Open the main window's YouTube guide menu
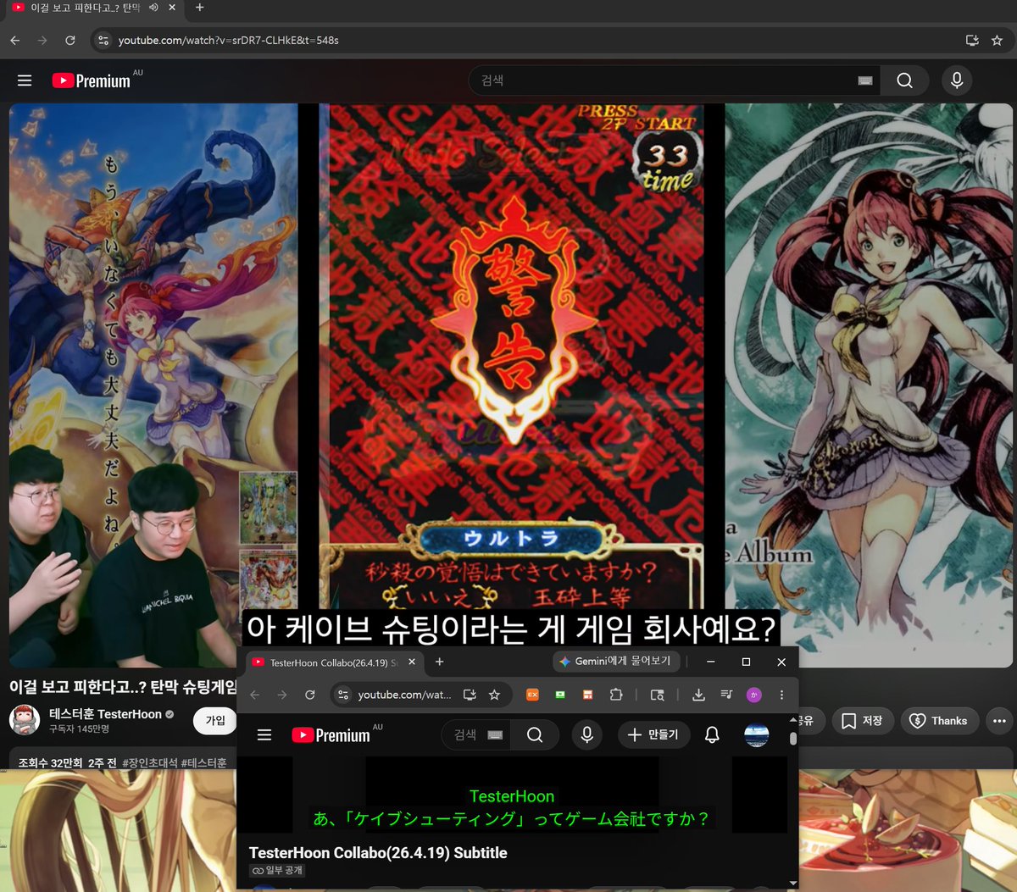 [x=25, y=80]
